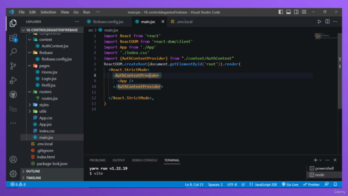Toggle the secondary side bar layout icon
348x196 pixels.
pos(296,12)
